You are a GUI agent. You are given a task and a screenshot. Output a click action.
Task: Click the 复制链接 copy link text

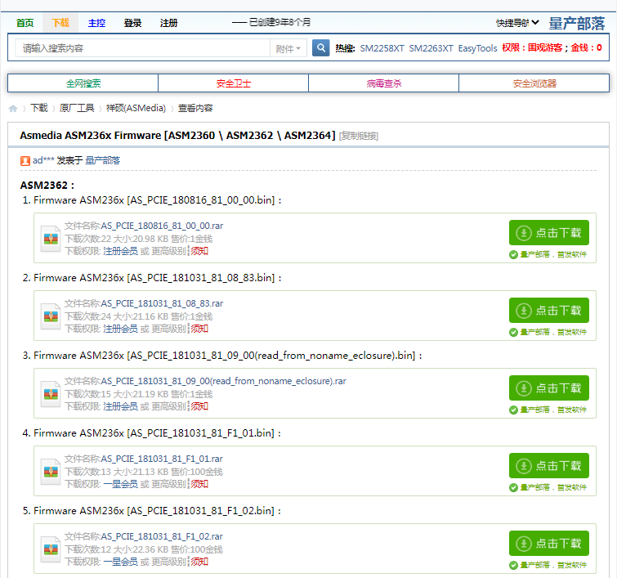359,136
